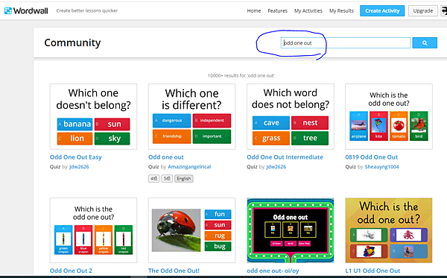Click the Wordwall logo icon
Viewport: 447px width, 278px height.
[8, 11]
